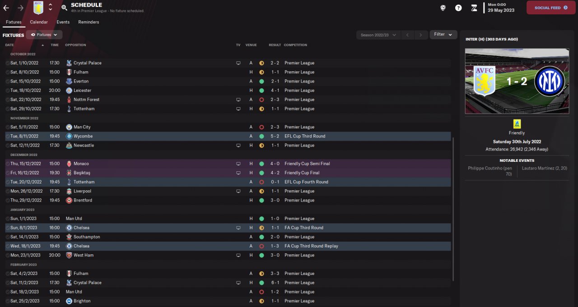Screen dimensions: 578x307
Task: Click the TV icon on the Monaco row
Action: pyautogui.click(x=238, y=164)
